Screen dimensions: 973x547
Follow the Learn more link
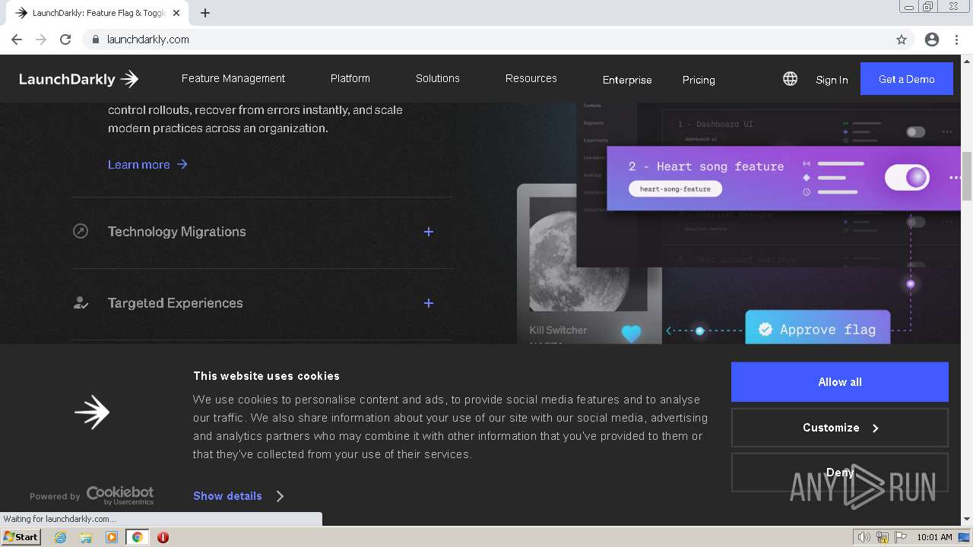pos(147,164)
